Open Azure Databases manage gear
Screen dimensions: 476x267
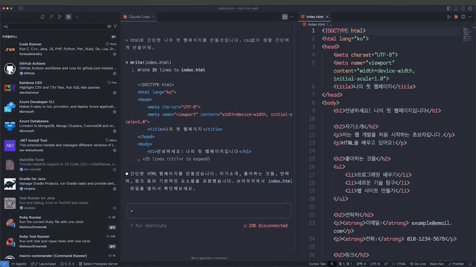pyautogui.click(x=115, y=131)
